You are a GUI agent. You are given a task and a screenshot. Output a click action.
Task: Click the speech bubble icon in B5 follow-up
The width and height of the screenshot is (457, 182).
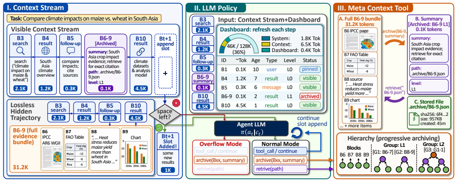(x=71, y=51)
